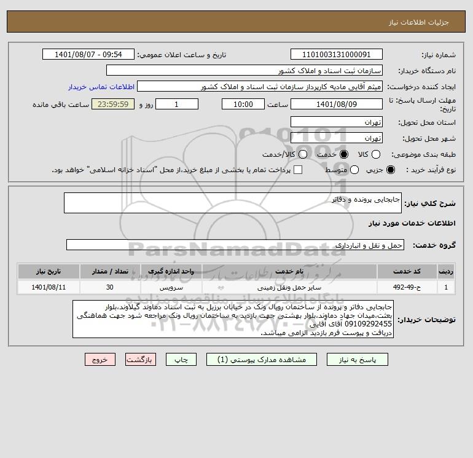Click the ردیف column header
Viewport: 473px width, 458px height.
click(446, 271)
